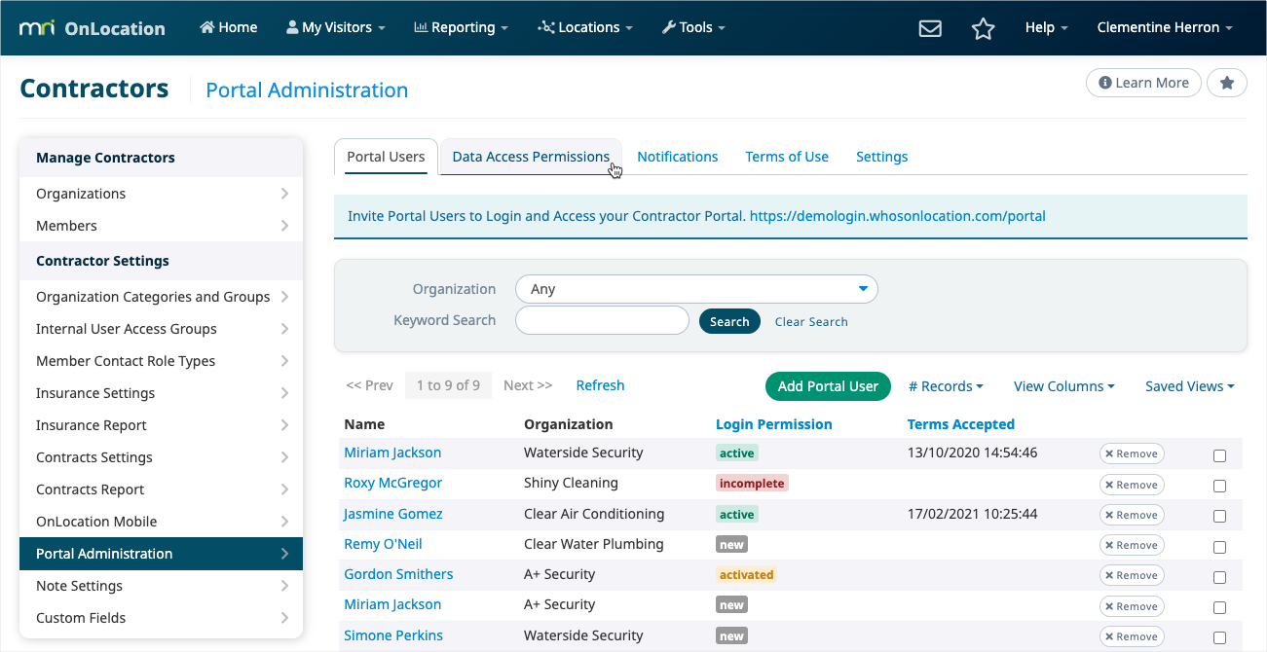
Task: Open Note Settings in sidebar
Action: [161, 586]
